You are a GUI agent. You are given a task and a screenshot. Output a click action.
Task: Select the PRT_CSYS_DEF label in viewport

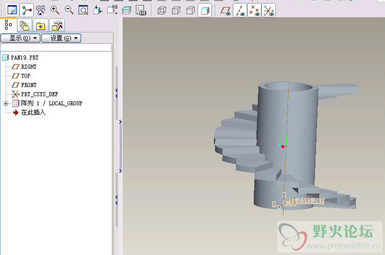[305, 201]
